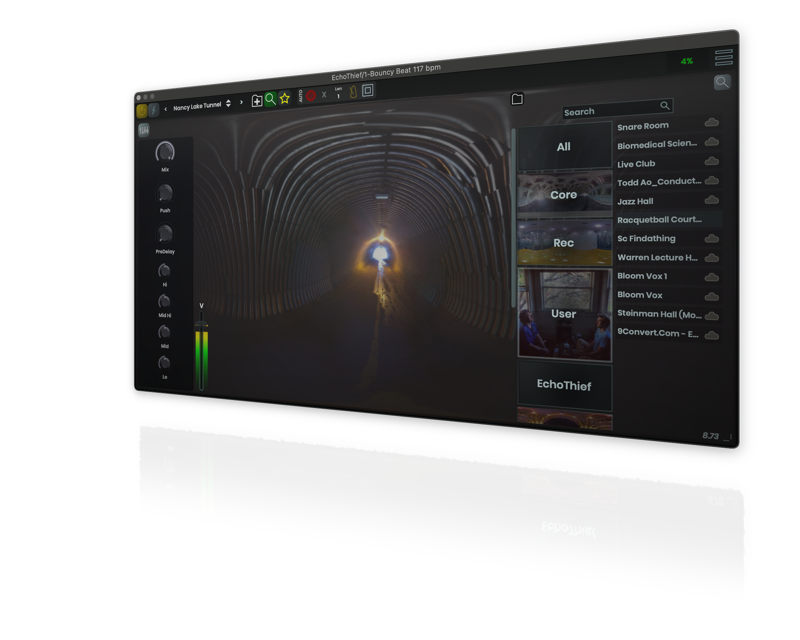Click cloud icon next to Jazz Hall

coord(712,200)
